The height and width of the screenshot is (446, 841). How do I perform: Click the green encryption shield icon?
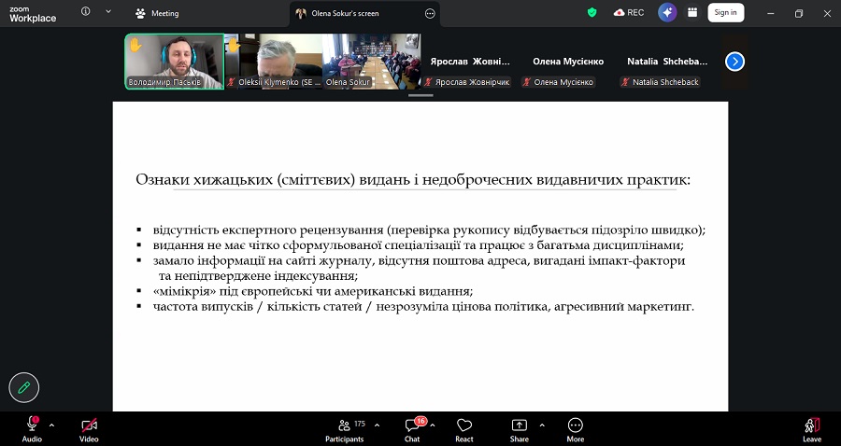tap(592, 13)
